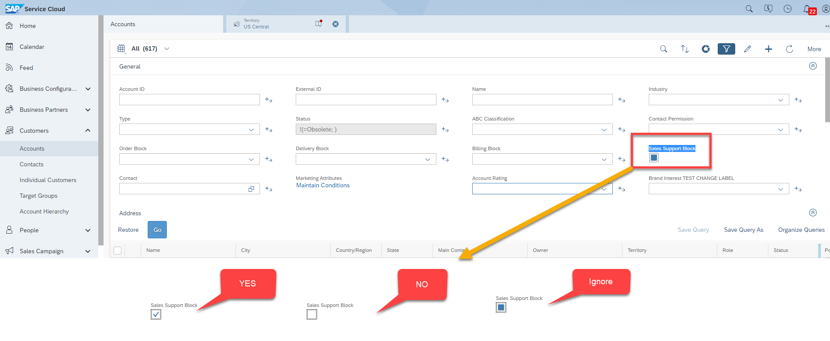Switch to the Accounts tab
Viewport: 830px width, 341px height.
tap(163, 24)
